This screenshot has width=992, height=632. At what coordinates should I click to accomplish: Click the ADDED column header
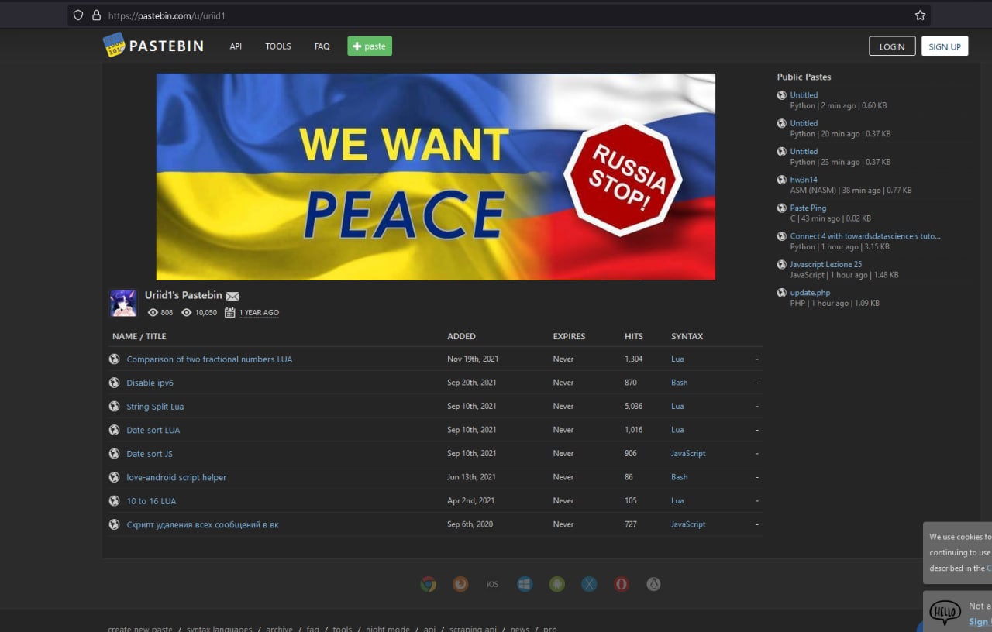point(461,336)
